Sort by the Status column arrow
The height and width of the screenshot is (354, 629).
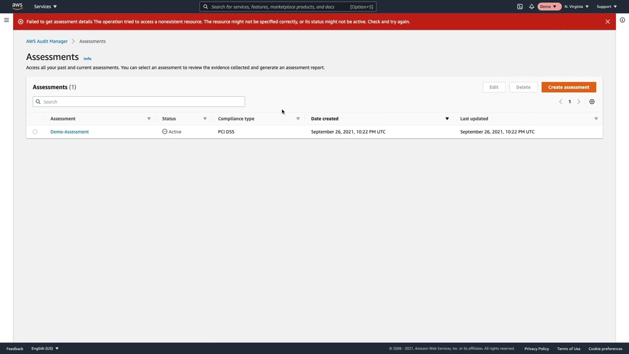coord(205,118)
